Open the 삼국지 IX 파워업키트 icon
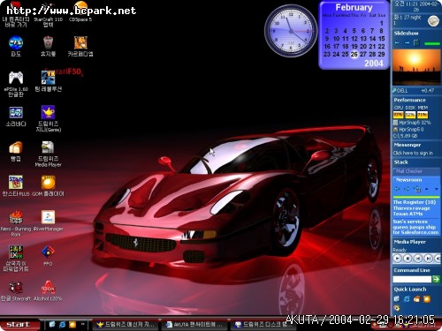This screenshot has width=442, height=331. pyautogui.click(x=16, y=259)
